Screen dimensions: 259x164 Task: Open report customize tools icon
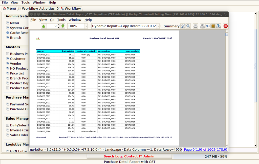pos(183,26)
